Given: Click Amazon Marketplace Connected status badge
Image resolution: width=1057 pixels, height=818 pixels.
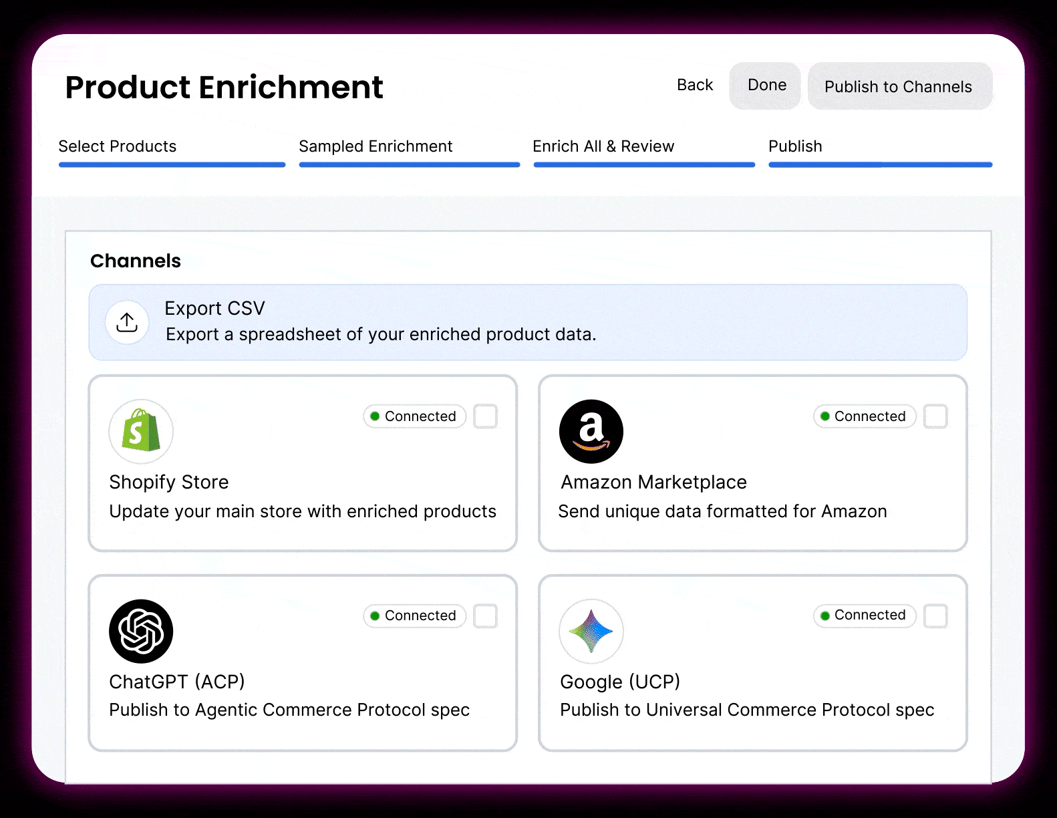Looking at the screenshot, I should [864, 416].
